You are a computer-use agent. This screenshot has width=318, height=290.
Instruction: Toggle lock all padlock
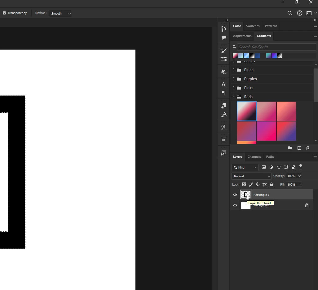(x=272, y=184)
